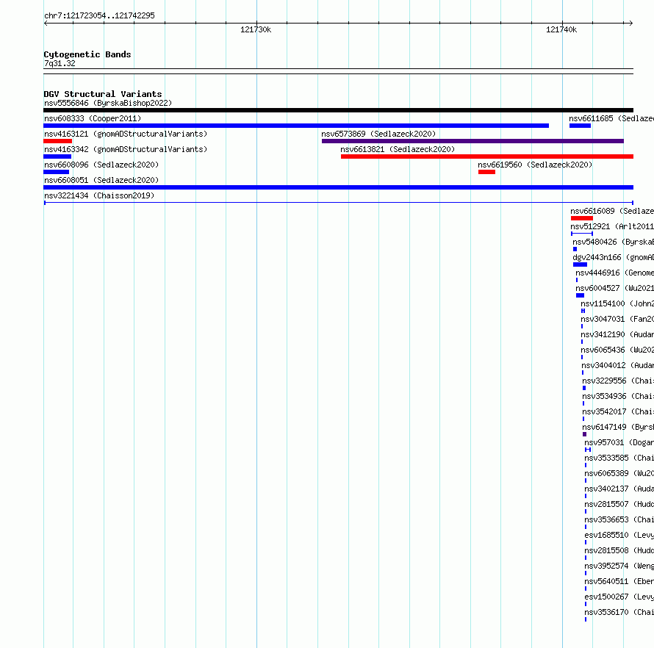Open the nsv6613821 (Sedlazeck2020) label
This screenshot has height=648, width=654.
398,149
